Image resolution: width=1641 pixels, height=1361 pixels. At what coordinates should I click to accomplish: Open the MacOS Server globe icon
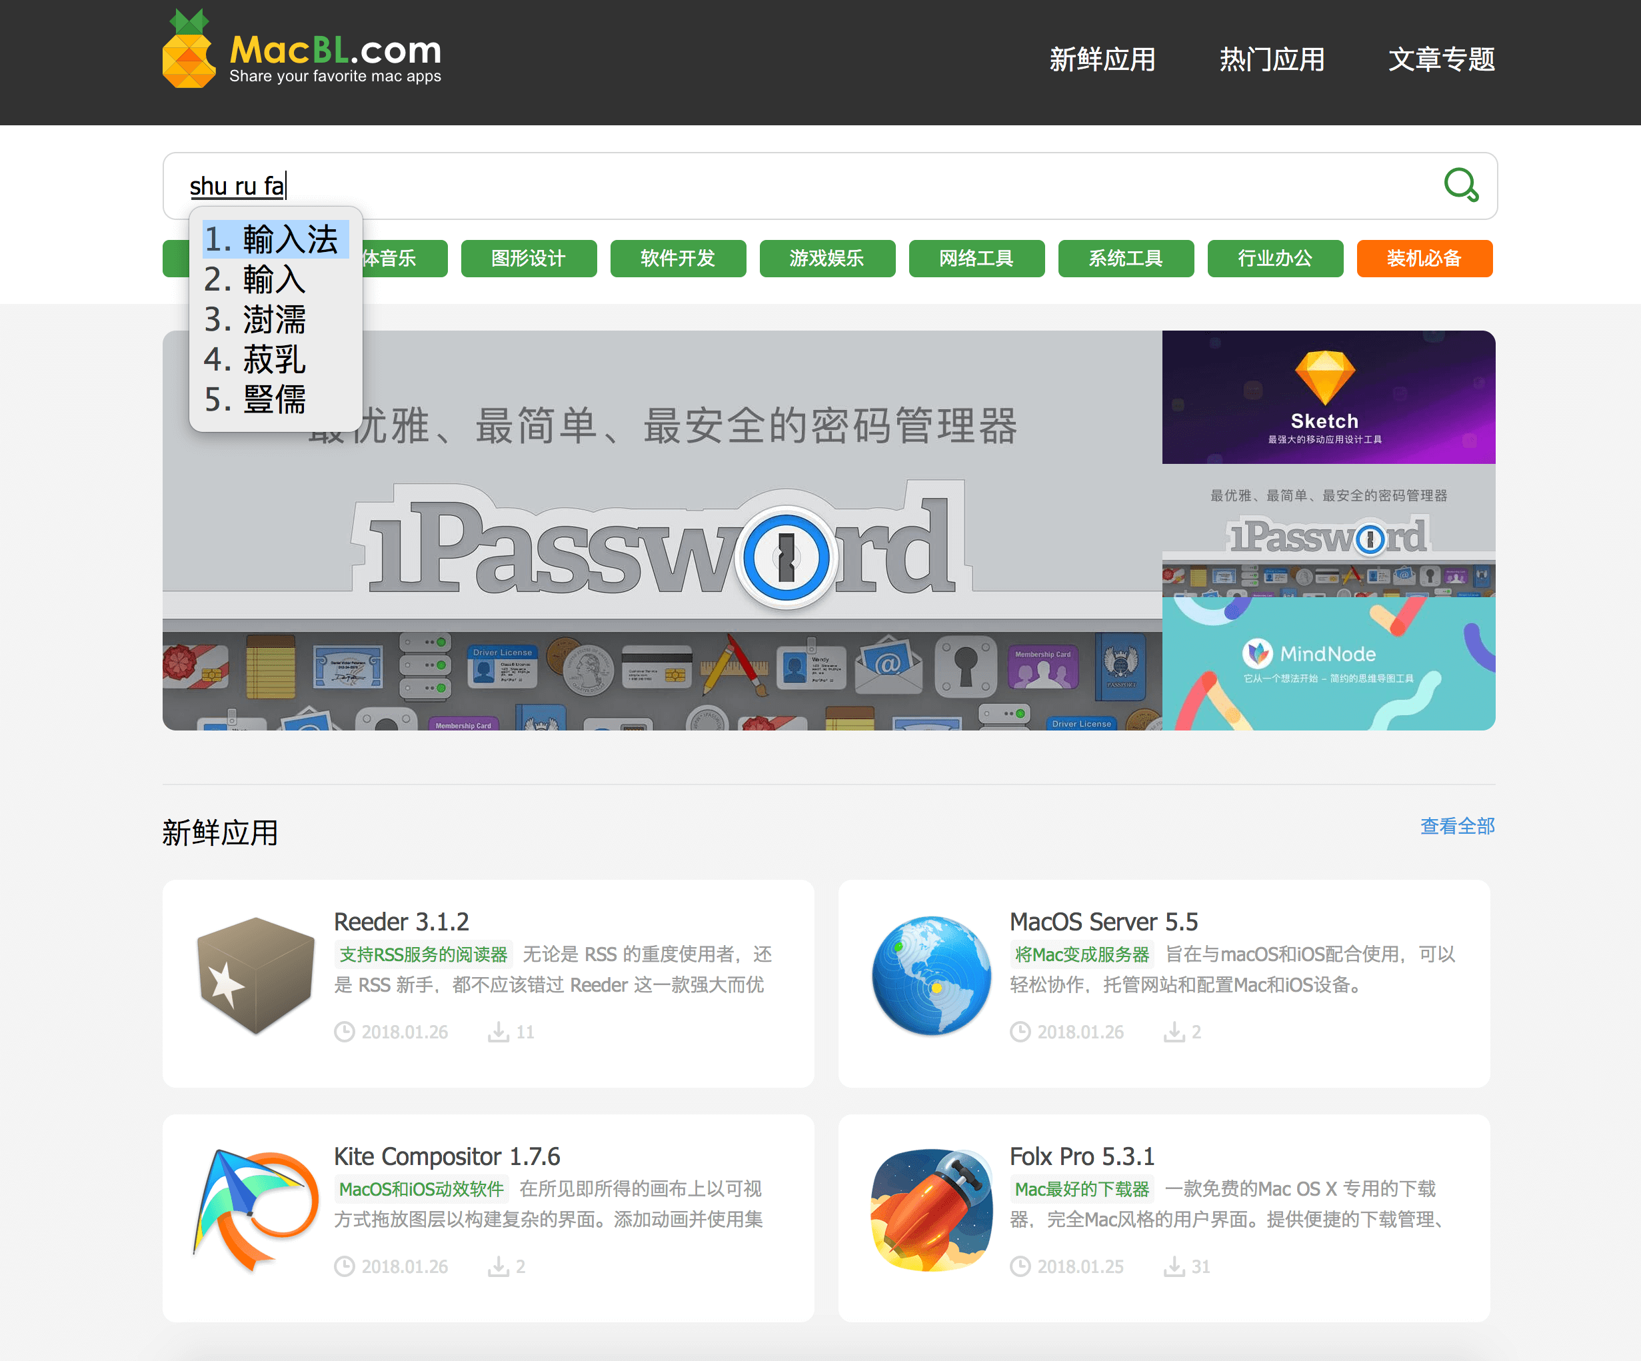pyautogui.click(x=931, y=976)
